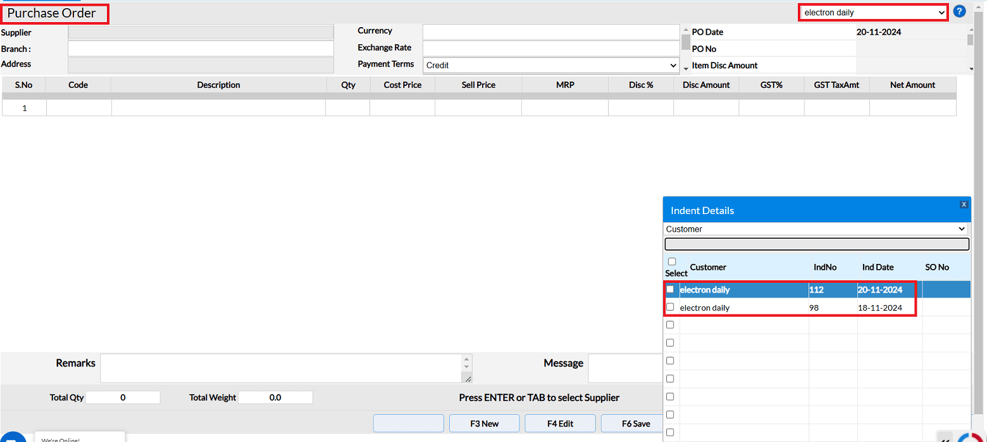Click the Remarks box scroll down arrow
Screen dimensions: 987x442
pyautogui.click(x=467, y=367)
